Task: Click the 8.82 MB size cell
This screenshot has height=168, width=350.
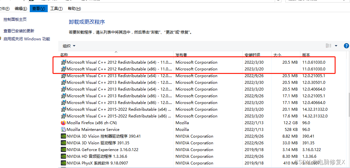Action: 290,136
